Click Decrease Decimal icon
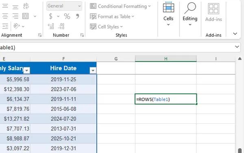The height and width of the screenshot is (153, 244). tap(61, 26)
